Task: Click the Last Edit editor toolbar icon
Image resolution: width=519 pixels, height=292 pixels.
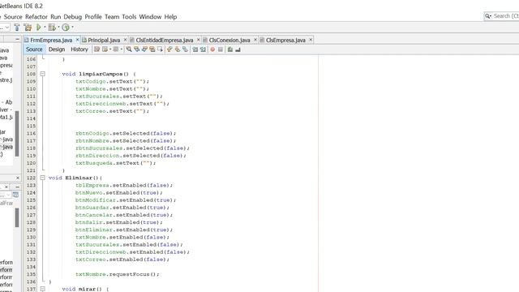Action: (x=97, y=49)
